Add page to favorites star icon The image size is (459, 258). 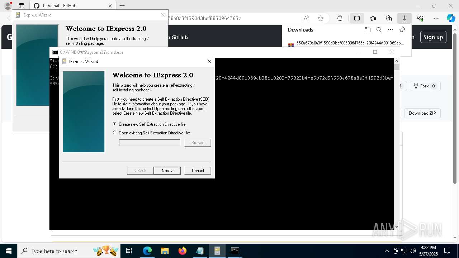321,18
